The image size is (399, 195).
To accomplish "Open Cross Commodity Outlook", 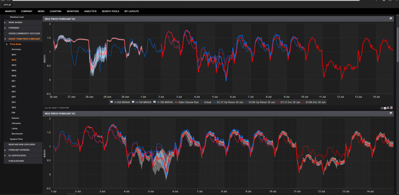I will pyautogui.click(x=23, y=33).
